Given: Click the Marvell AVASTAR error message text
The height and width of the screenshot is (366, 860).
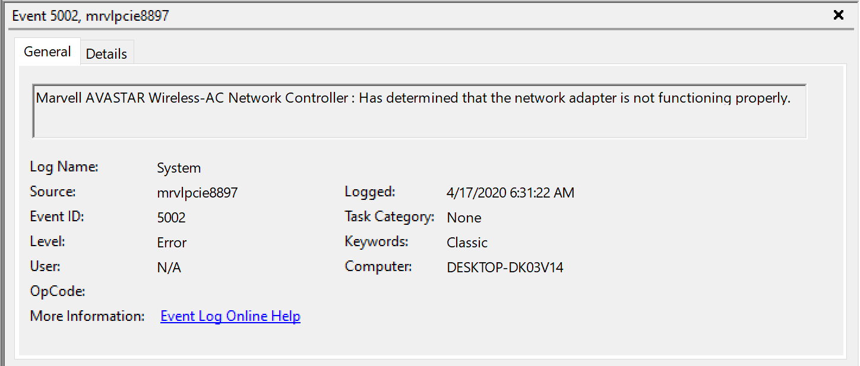Looking at the screenshot, I should [413, 98].
